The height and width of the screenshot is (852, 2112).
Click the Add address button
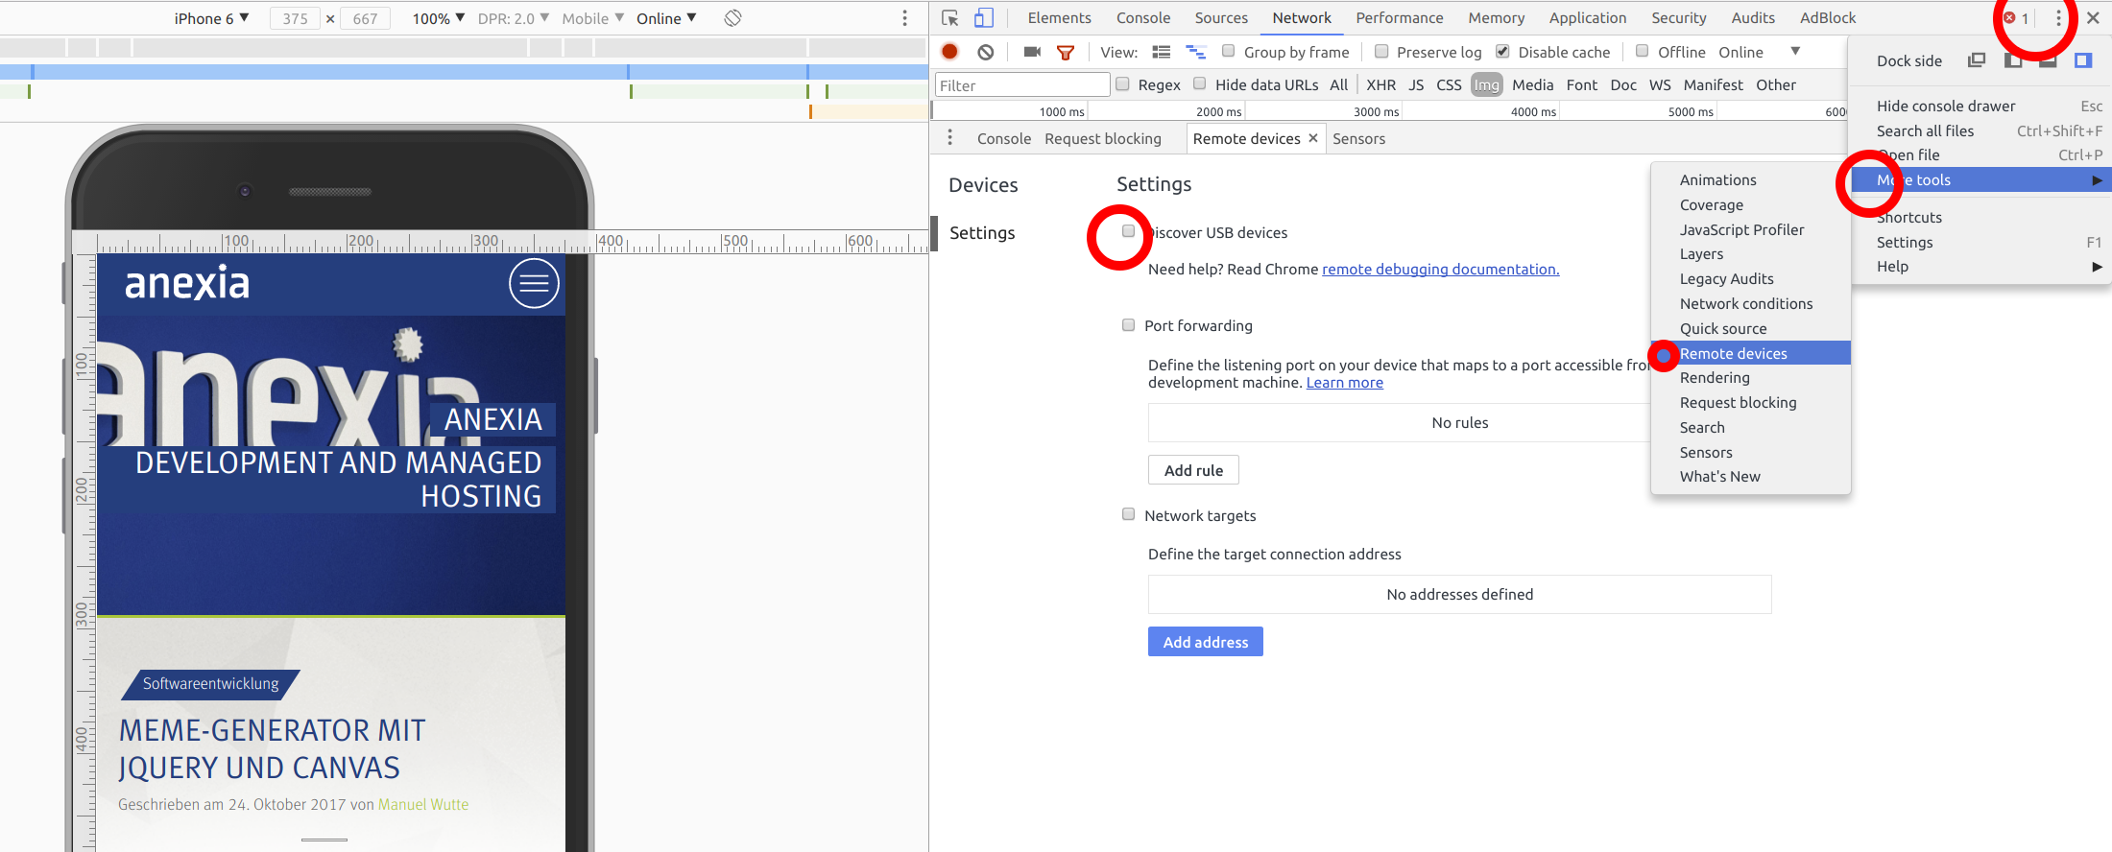(1206, 642)
